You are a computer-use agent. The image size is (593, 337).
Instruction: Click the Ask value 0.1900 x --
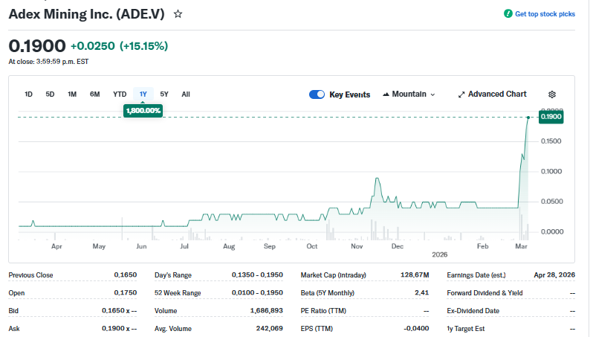click(x=119, y=328)
